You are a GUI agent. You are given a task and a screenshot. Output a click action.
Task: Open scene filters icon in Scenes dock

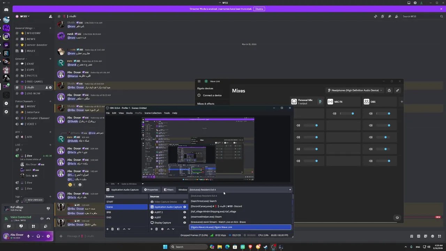118,229
